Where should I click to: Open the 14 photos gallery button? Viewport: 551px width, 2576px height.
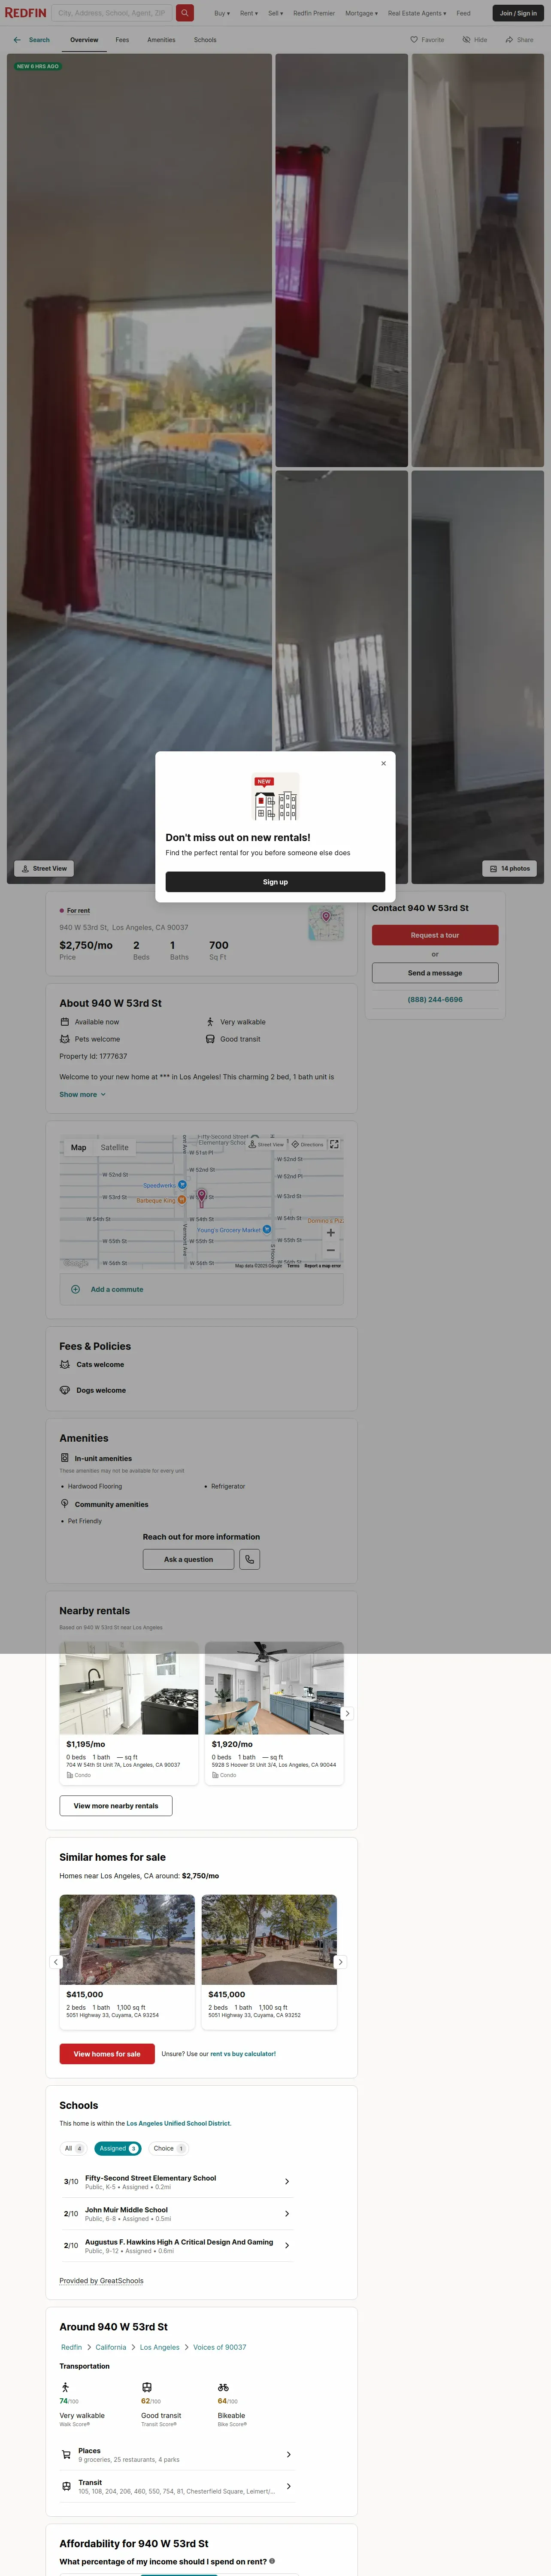510,868
